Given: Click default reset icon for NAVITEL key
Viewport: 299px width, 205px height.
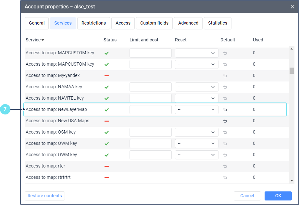Looking at the screenshot, I should (x=225, y=98).
